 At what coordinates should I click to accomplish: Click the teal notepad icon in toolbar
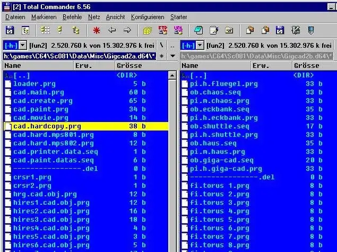(x=198, y=30)
